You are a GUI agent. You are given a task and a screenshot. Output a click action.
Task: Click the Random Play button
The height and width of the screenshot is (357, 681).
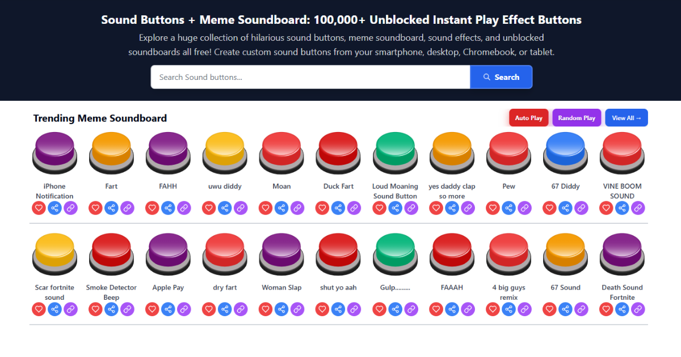tap(577, 117)
